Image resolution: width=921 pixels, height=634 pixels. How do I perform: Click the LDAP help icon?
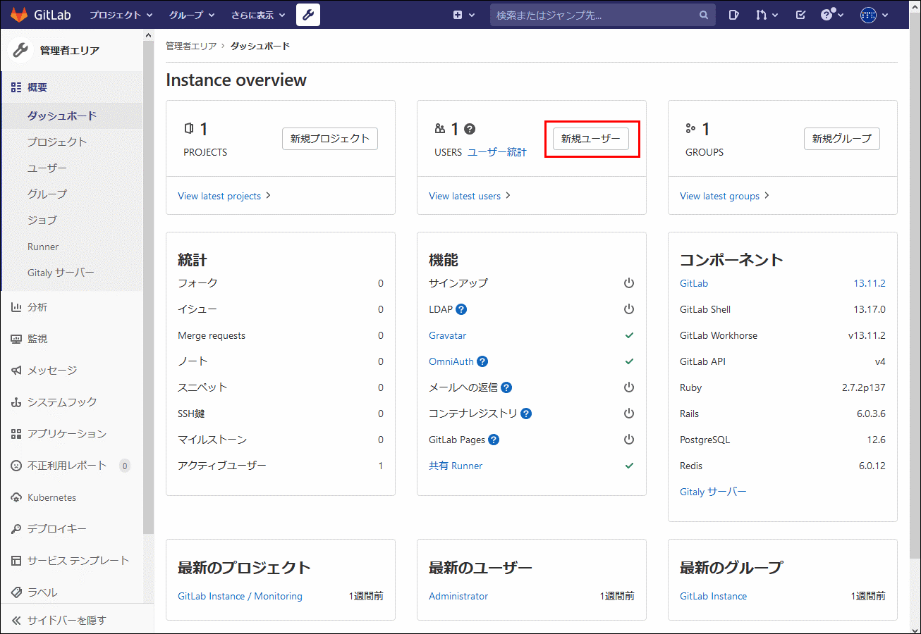pos(461,309)
